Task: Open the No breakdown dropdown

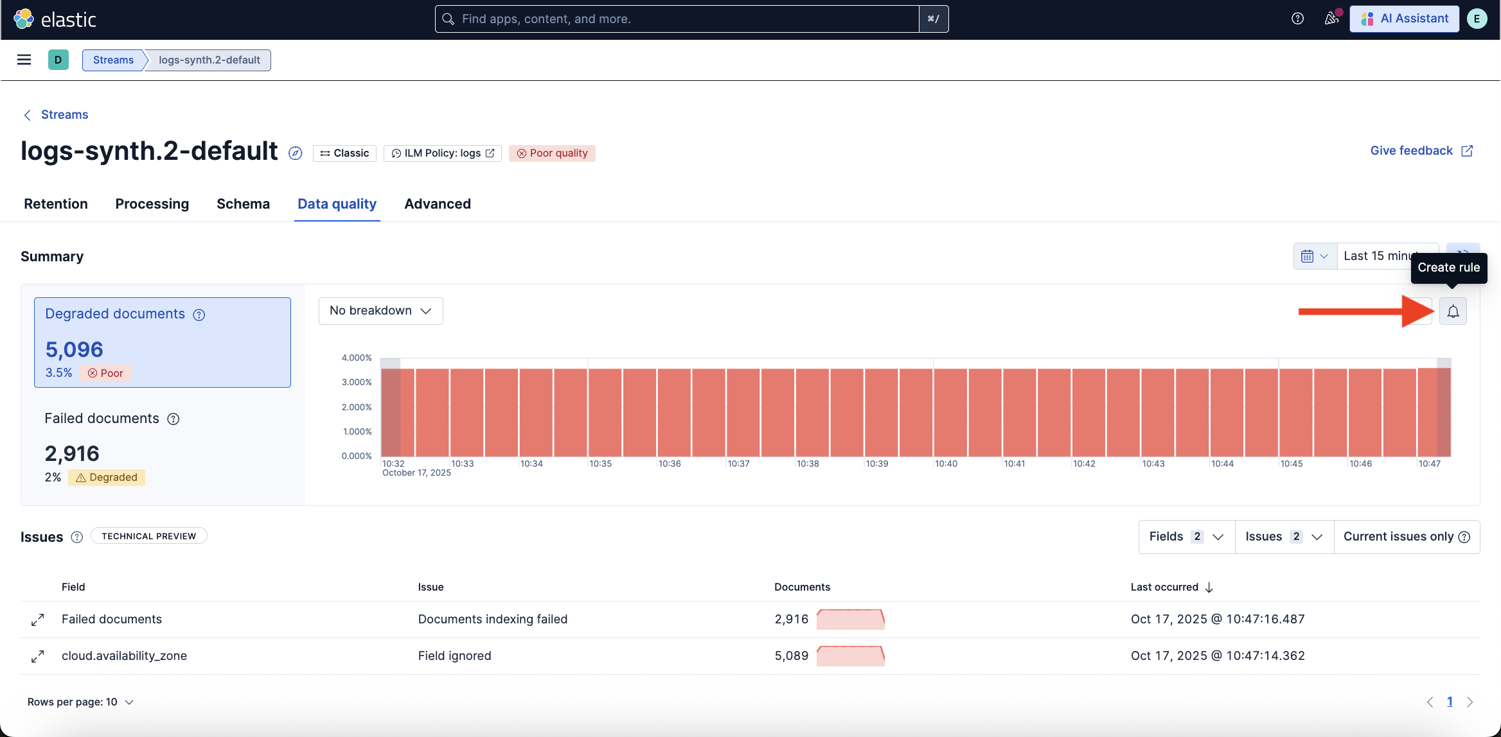Action: click(380, 311)
